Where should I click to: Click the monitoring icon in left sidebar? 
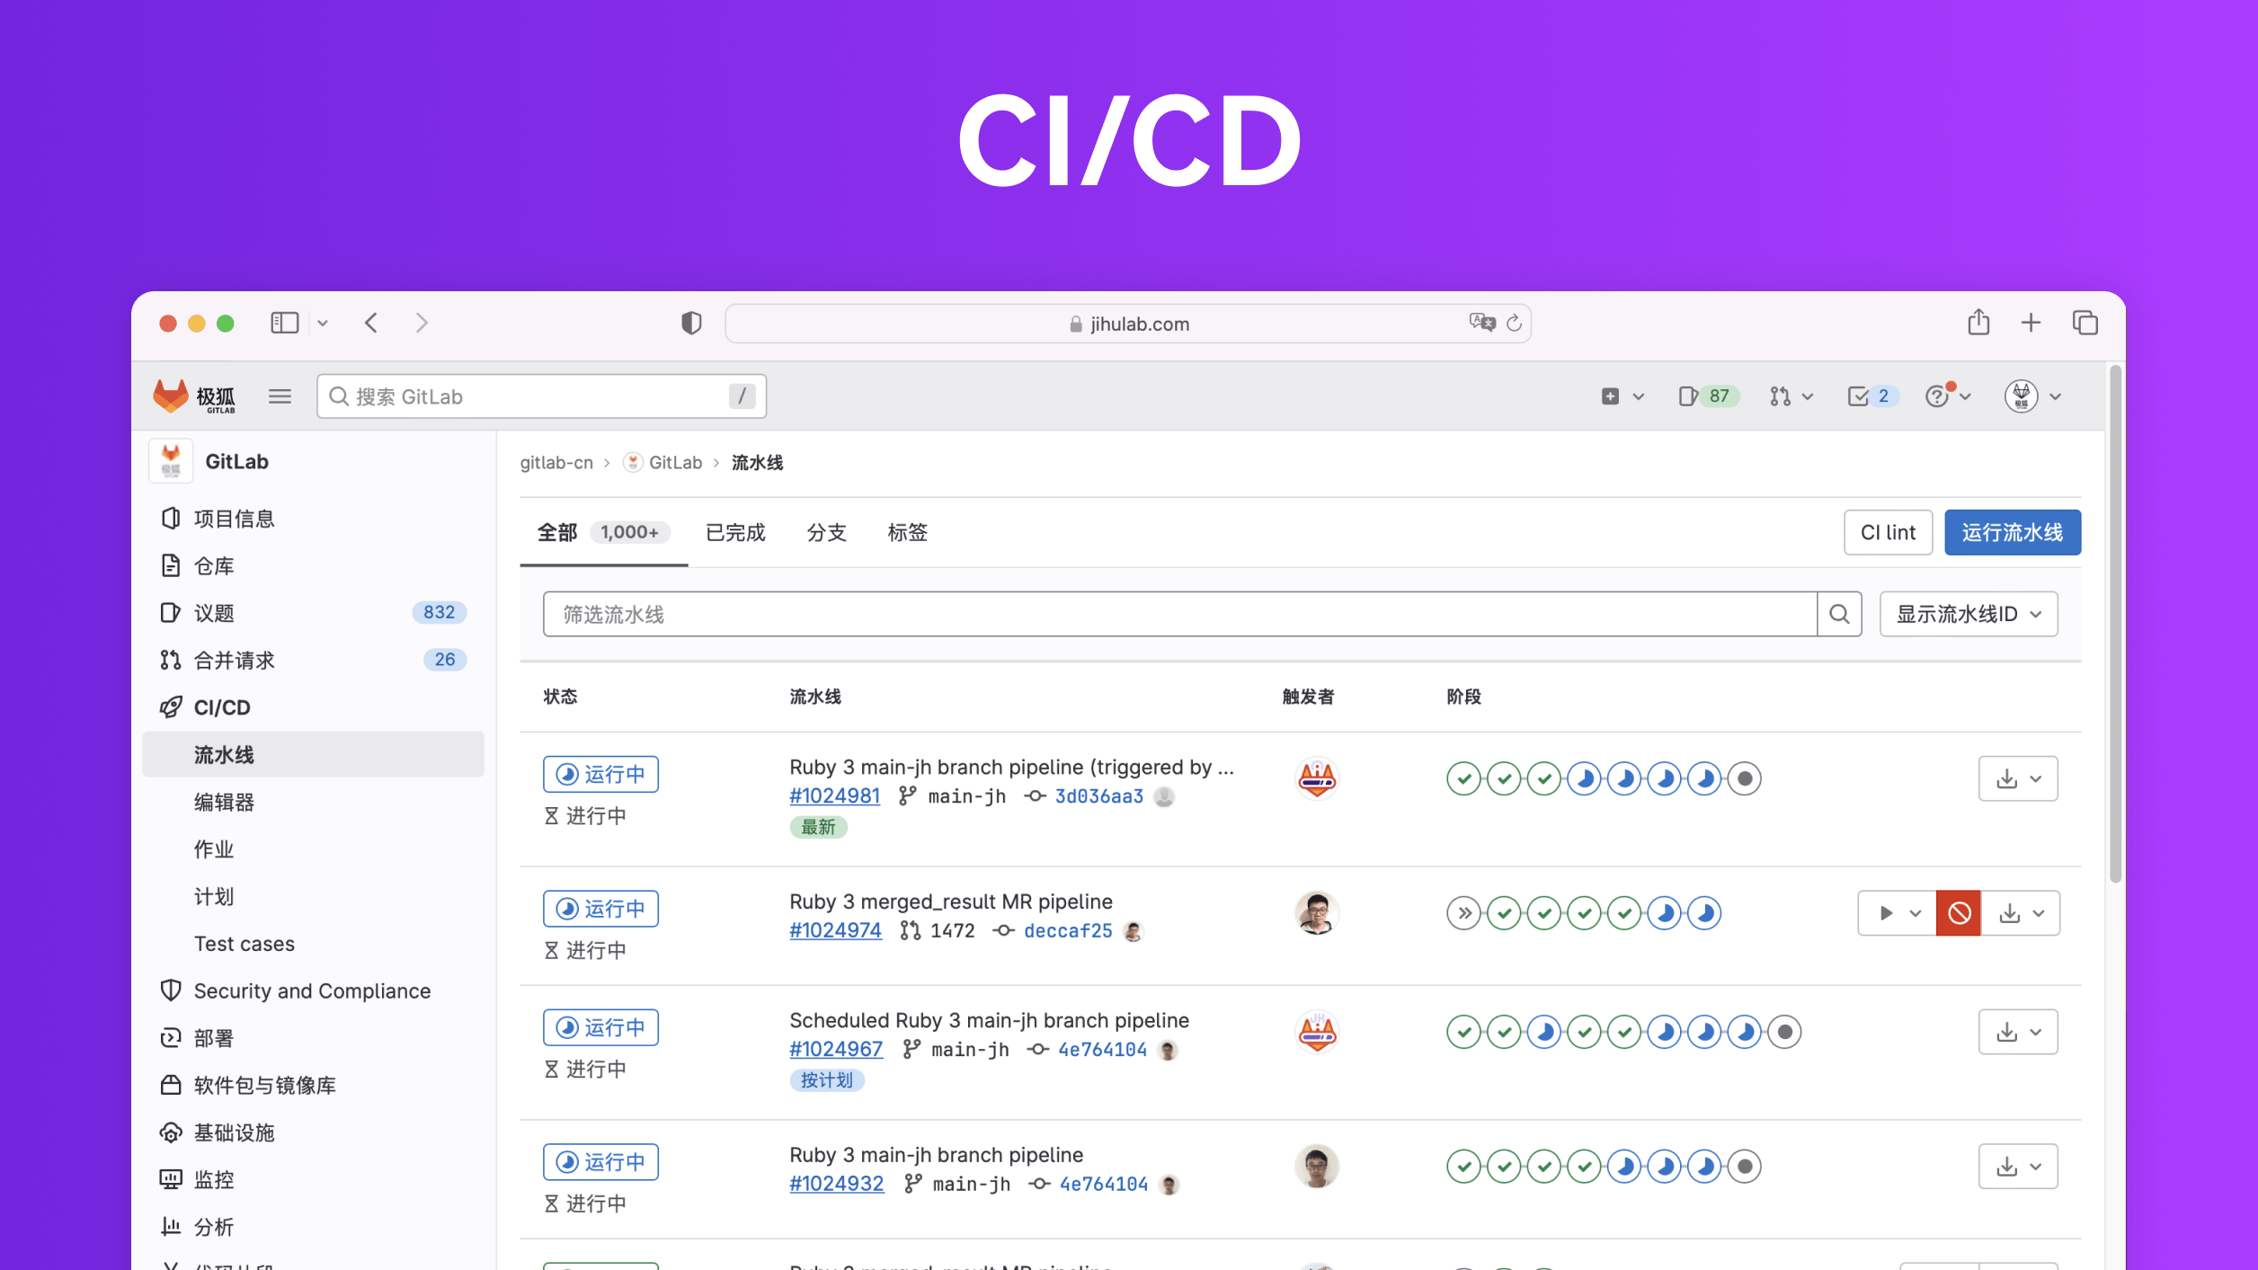[171, 1178]
